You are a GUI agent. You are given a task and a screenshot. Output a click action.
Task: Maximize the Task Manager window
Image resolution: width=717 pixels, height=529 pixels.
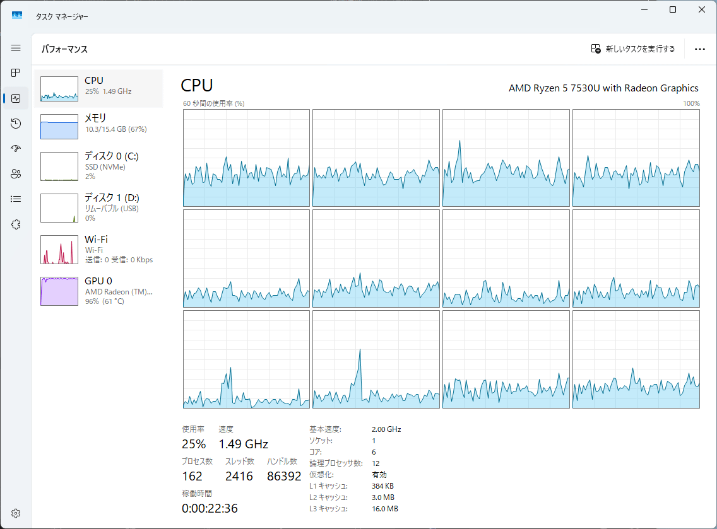673,10
